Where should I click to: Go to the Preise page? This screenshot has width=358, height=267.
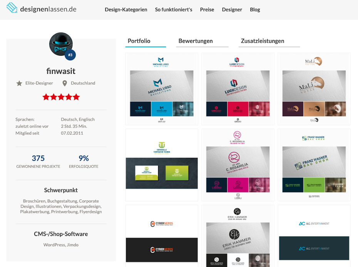point(207,10)
